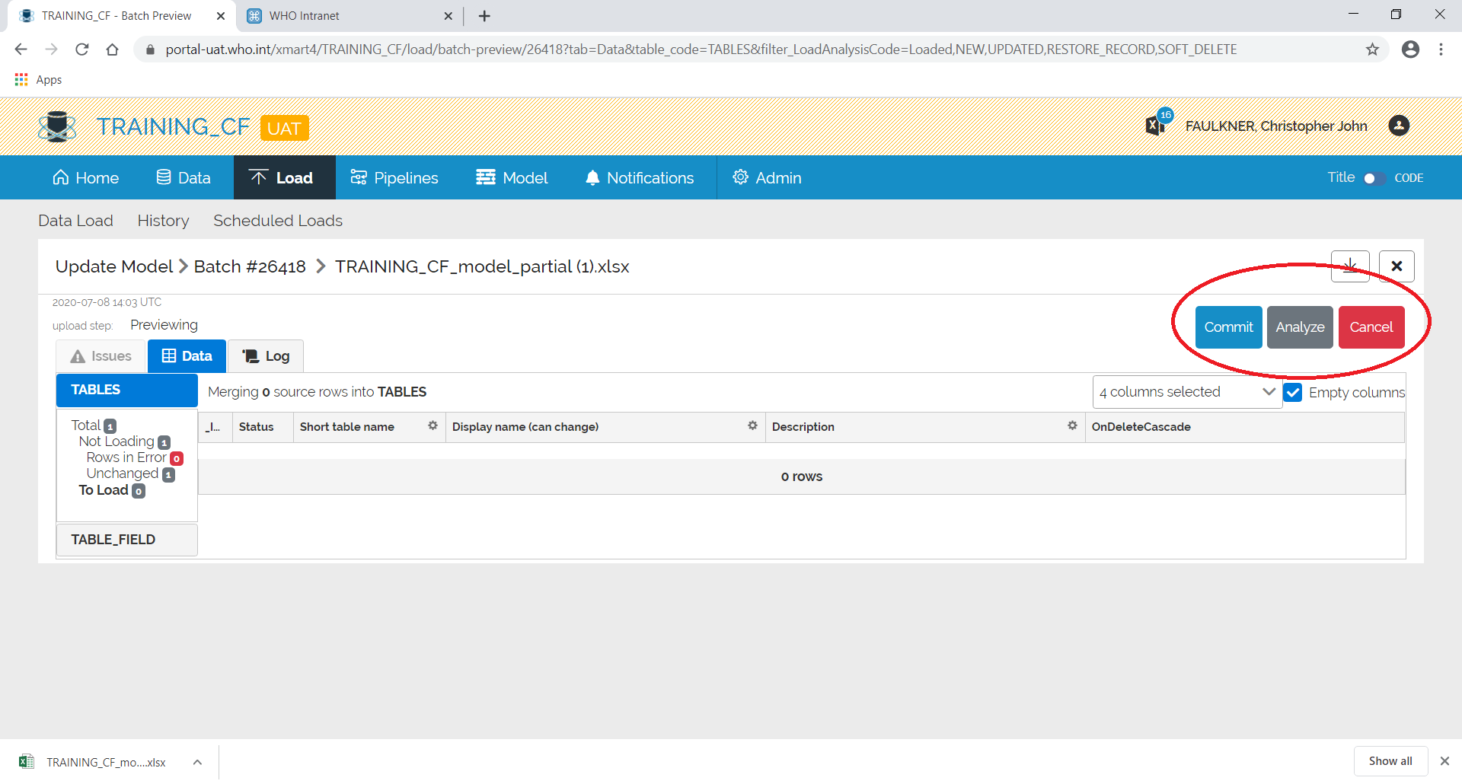Viewport: 1462px width, 784px height.
Task: Click the Notifications bell icon
Action: pyautogui.click(x=593, y=177)
